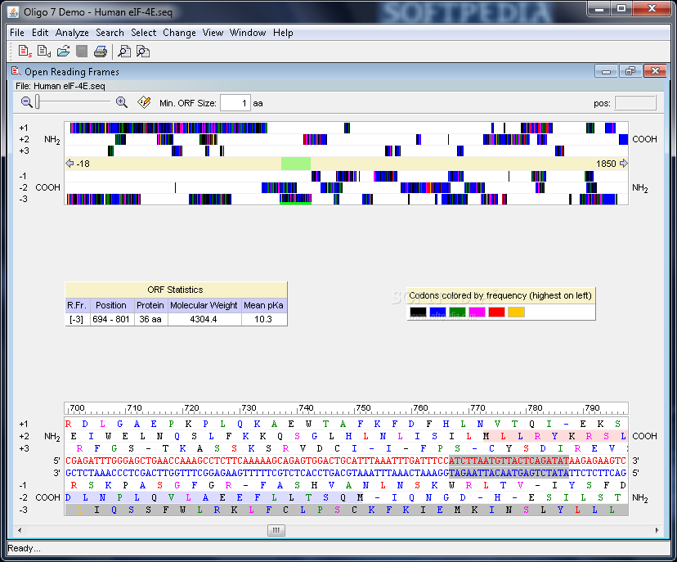Click the blue ORF block at +2 row end
The width and height of the screenshot is (677, 562).
(623, 139)
